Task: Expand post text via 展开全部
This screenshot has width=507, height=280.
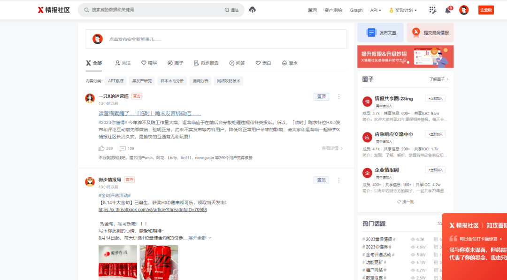Action: point(200,238)
